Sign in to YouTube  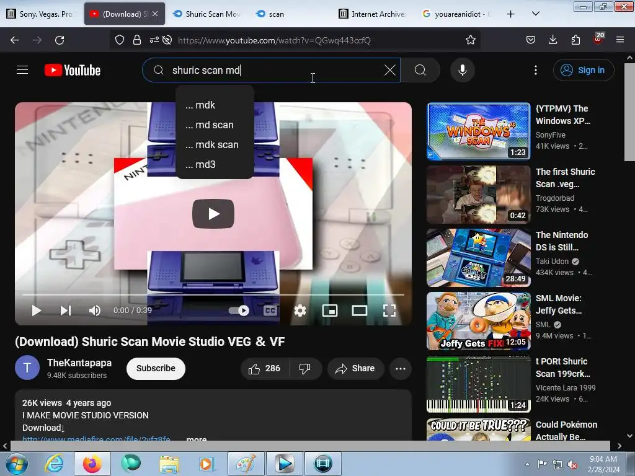click(x=583, y=70)
